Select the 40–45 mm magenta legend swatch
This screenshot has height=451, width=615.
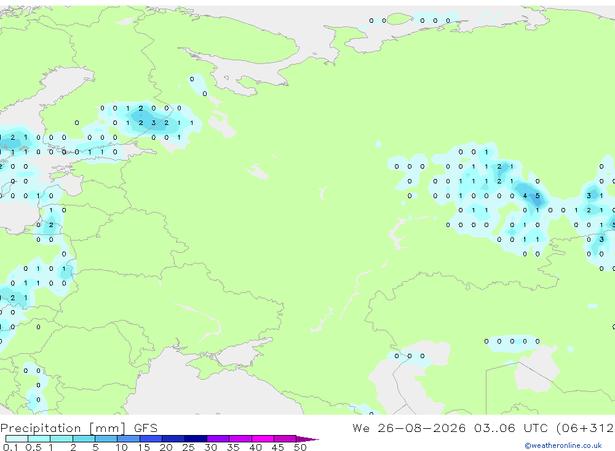pyautogui.click(x=263, y=439)
